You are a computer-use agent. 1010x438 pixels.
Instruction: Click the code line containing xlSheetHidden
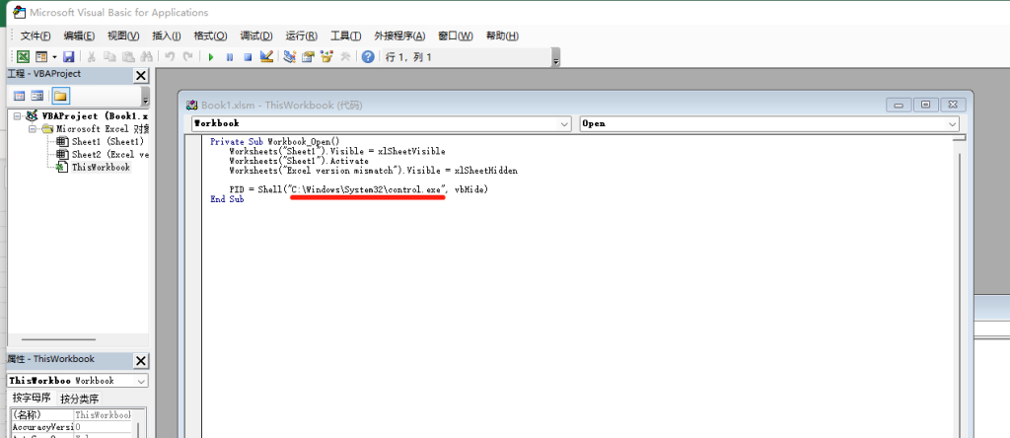click(373, 171)
